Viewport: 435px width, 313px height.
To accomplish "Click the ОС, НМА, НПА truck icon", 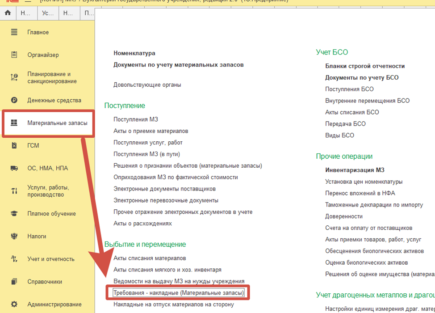I will tap(14, 168).
